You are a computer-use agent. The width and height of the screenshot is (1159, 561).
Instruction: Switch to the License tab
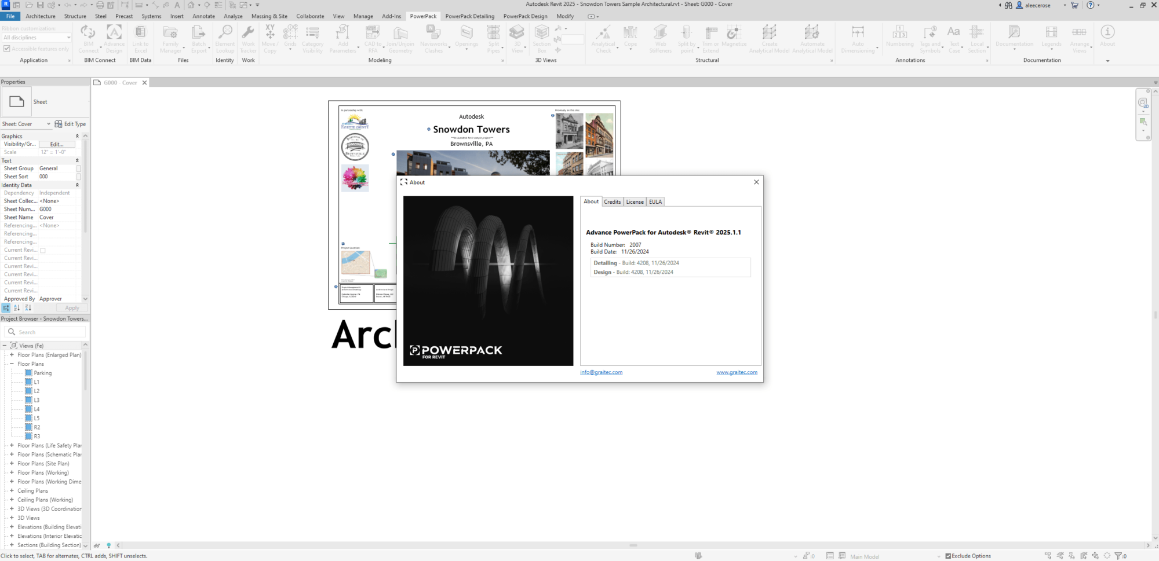coord(635,201)
